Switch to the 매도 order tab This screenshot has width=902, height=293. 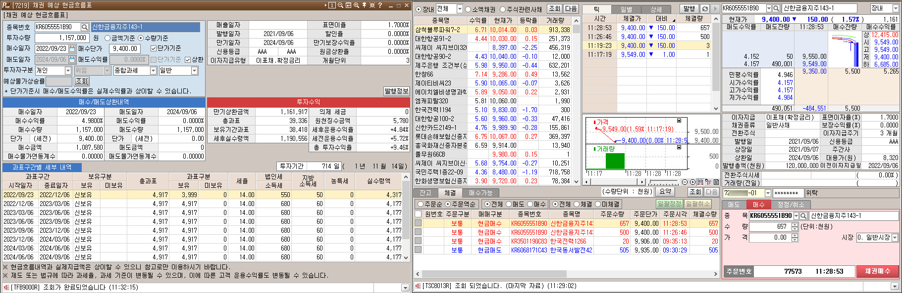(734, 205)
